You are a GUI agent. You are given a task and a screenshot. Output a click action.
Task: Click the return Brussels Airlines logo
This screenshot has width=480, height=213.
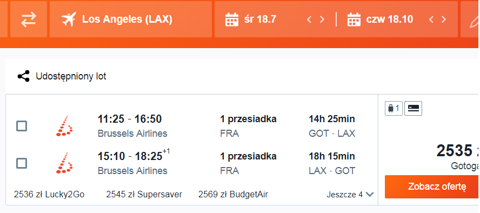tap(64, 163)
